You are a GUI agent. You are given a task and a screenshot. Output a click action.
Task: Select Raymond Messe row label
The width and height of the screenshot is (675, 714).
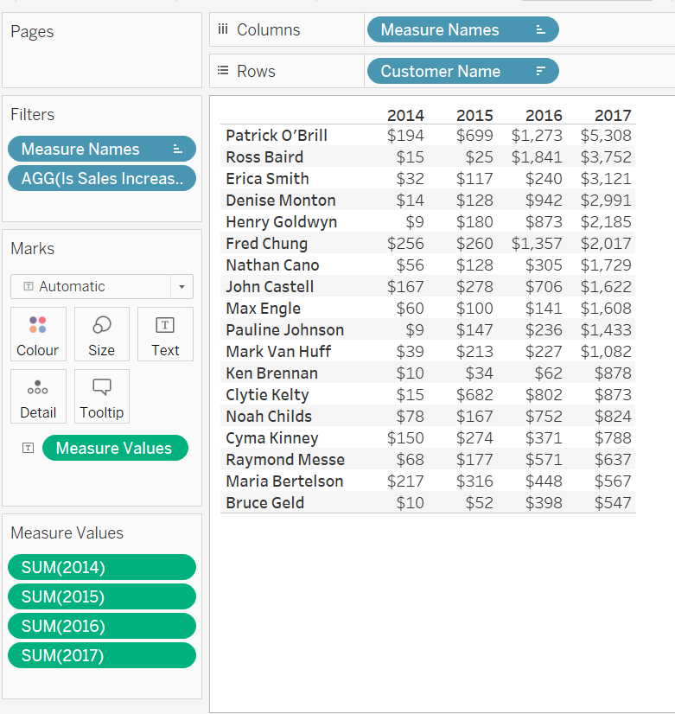285,460
